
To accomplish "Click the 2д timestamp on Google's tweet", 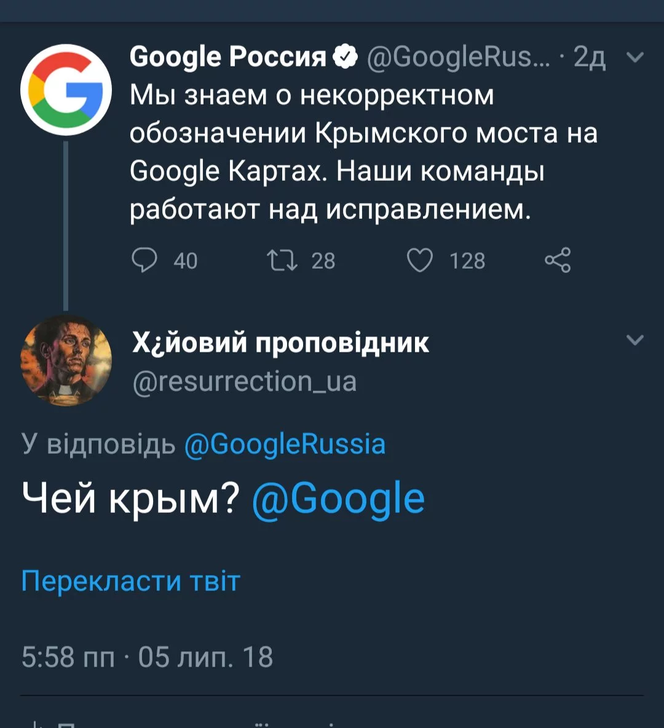I will 589,57.
